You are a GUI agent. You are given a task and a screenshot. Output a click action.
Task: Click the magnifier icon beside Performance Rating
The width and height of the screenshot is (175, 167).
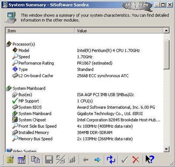click(x=15, y=63)
